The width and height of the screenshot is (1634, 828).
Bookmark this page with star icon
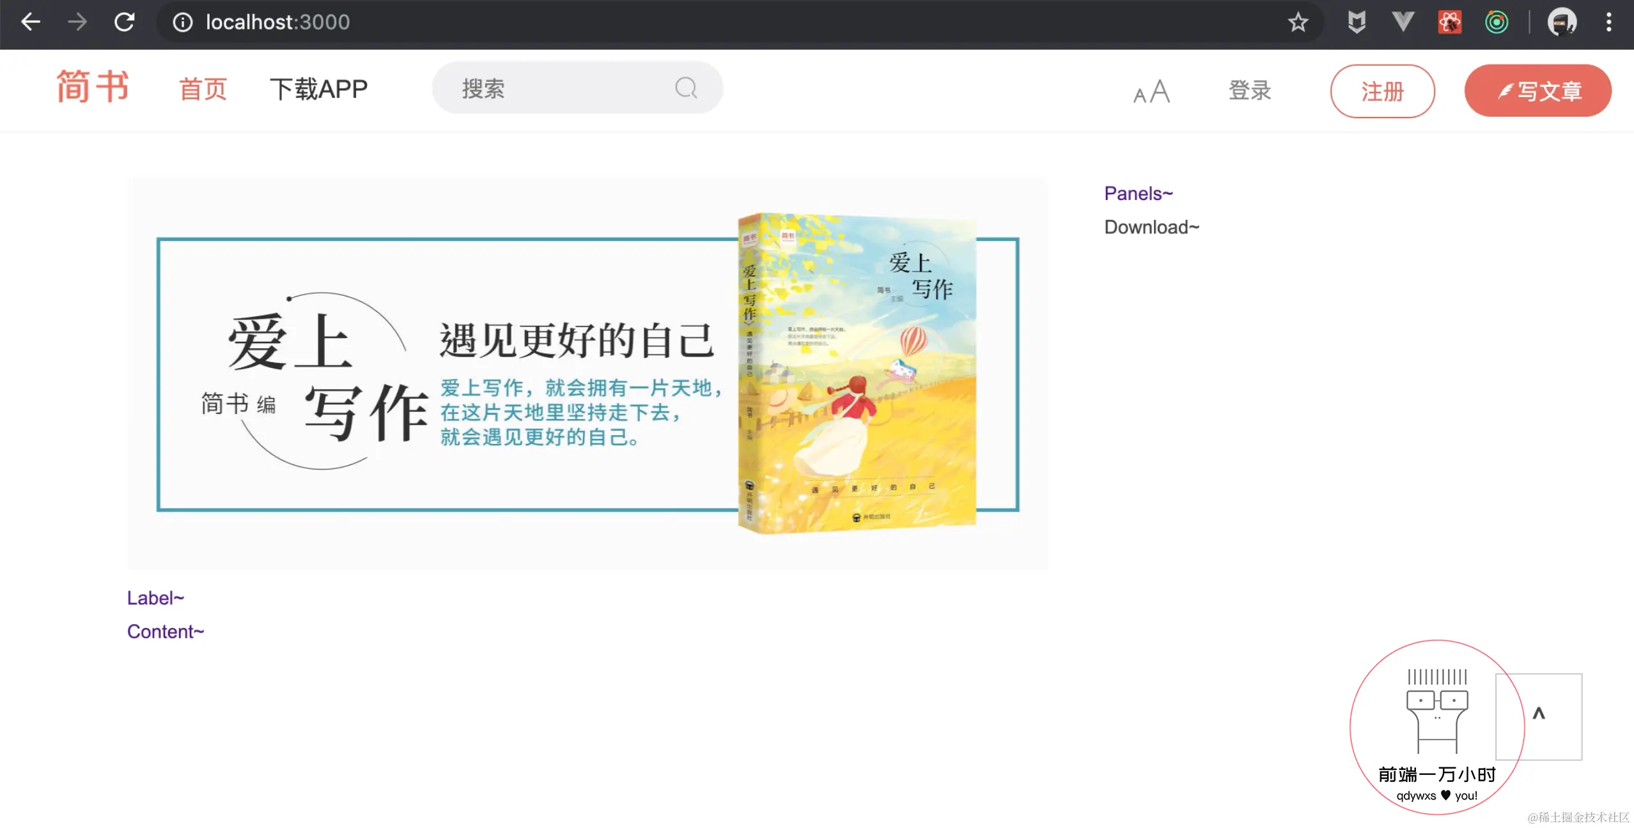click(x=1298, y=22)
